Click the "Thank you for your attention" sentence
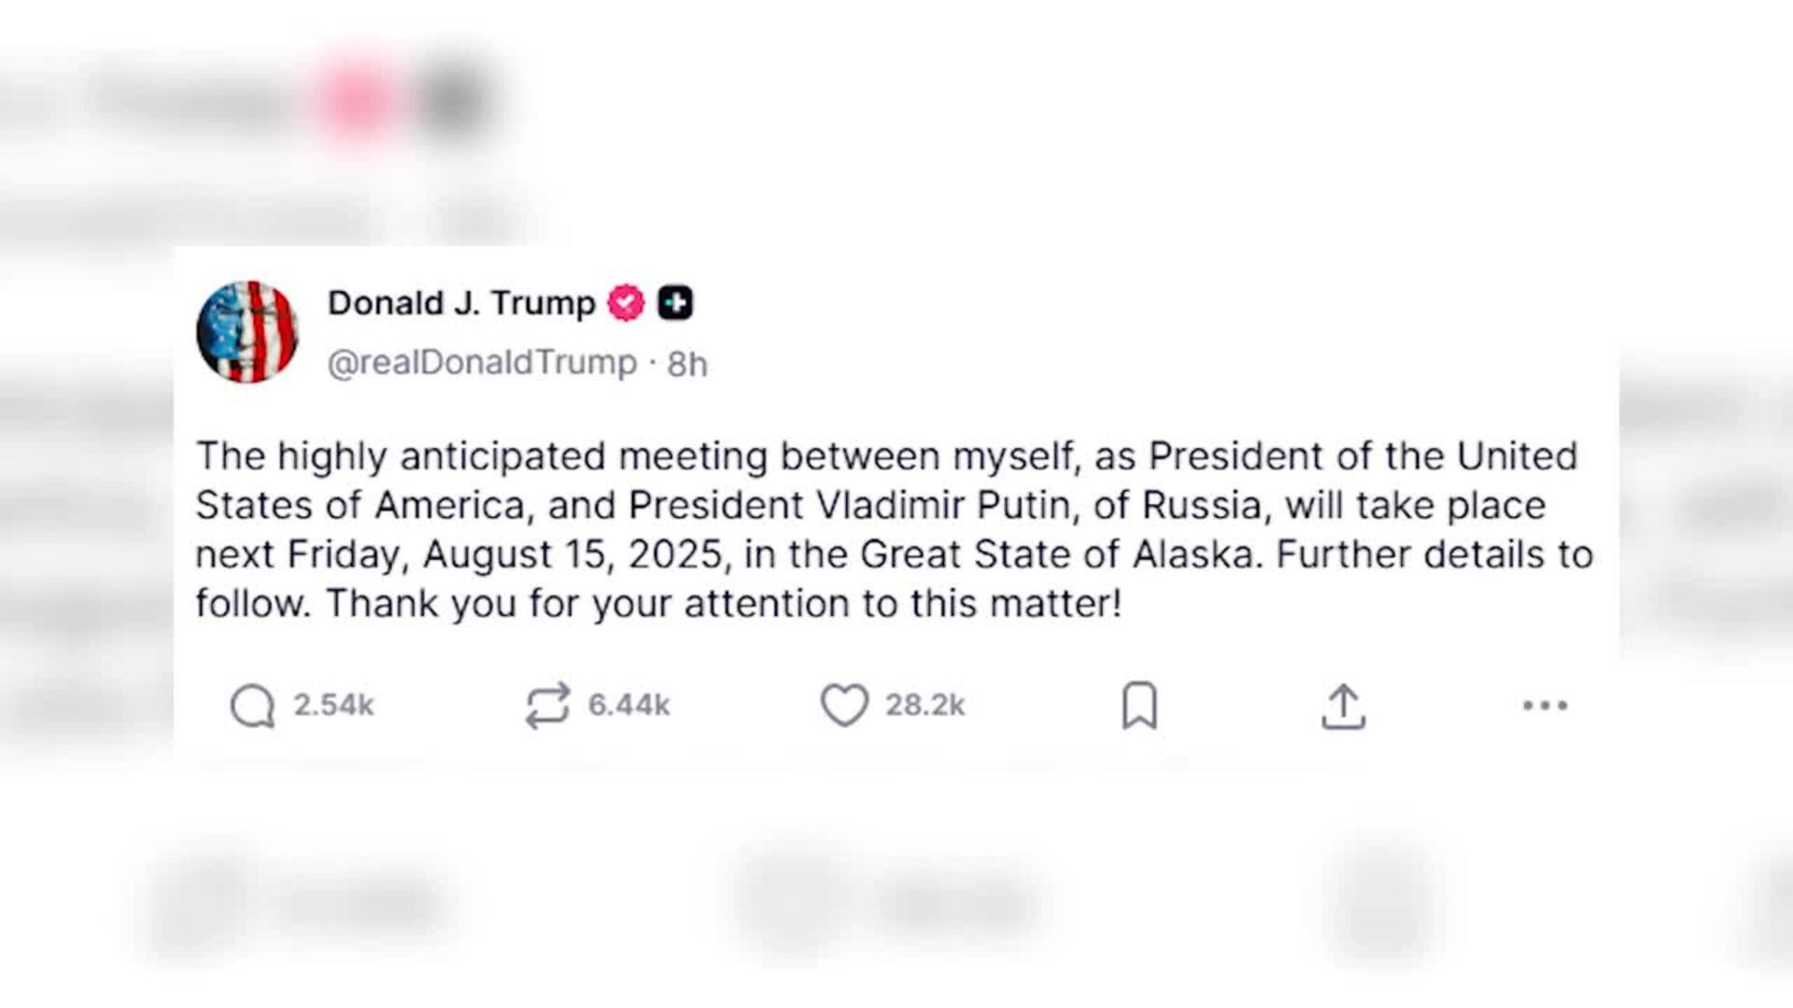The height and width of the screenshot is (1008, 1793). [x=723, y=604]
